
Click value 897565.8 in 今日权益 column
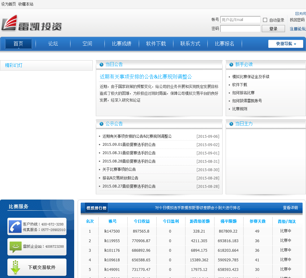141,231
